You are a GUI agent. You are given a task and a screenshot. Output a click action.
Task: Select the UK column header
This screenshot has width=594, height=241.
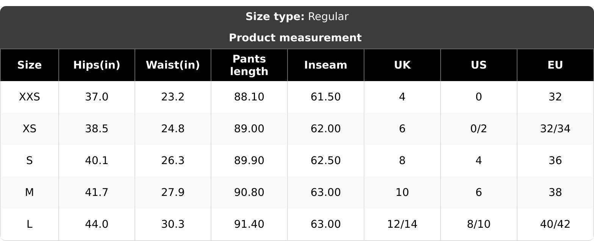click(x=402, y=65)
